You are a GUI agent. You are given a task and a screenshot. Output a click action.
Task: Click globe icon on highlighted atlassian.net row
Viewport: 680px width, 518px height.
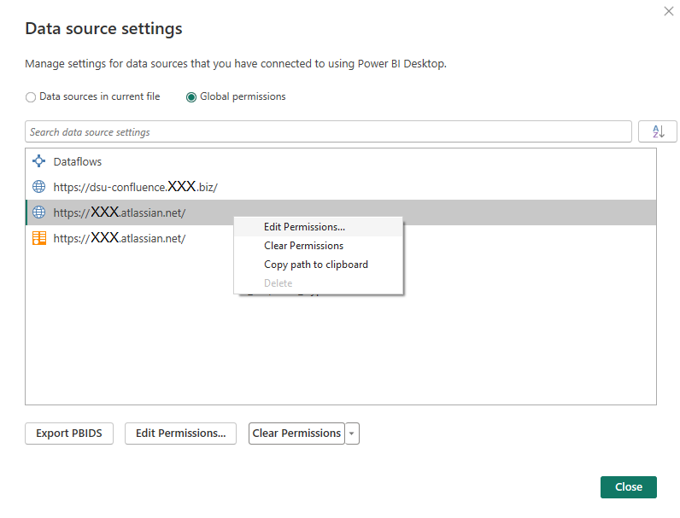[x=38, y=212]
